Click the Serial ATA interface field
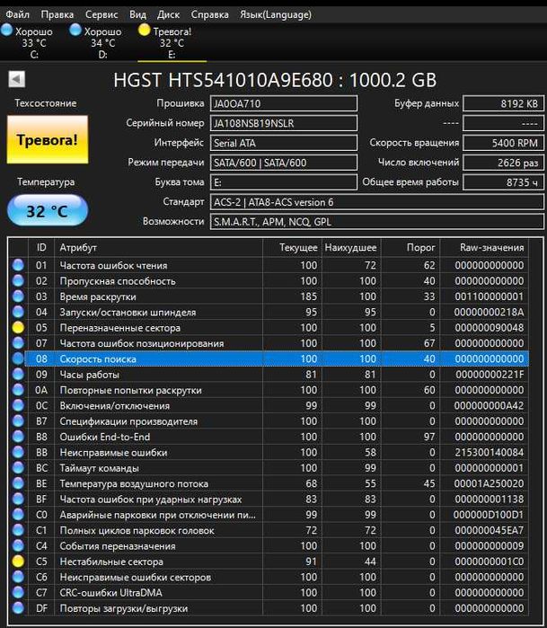Image resolution: width=547 pixels, height=628 pixels. pos(284,143)
